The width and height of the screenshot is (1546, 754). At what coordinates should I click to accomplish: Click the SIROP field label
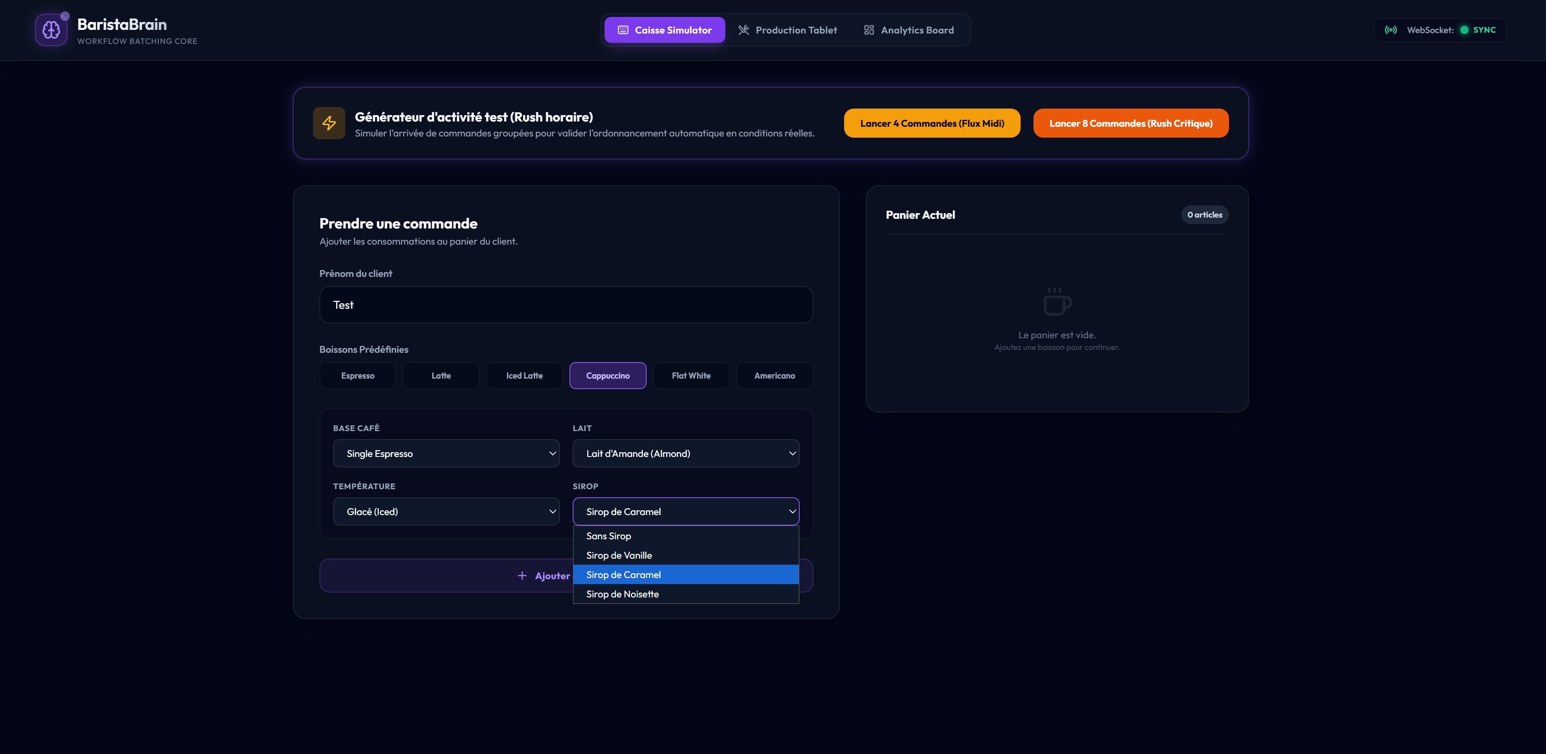(x=585, y=486)
